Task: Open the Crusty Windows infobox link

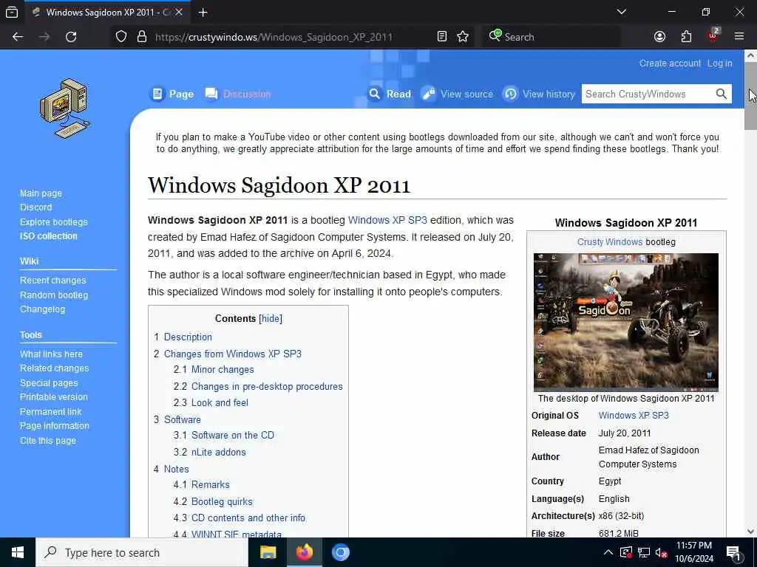Action: pos(610,242)
